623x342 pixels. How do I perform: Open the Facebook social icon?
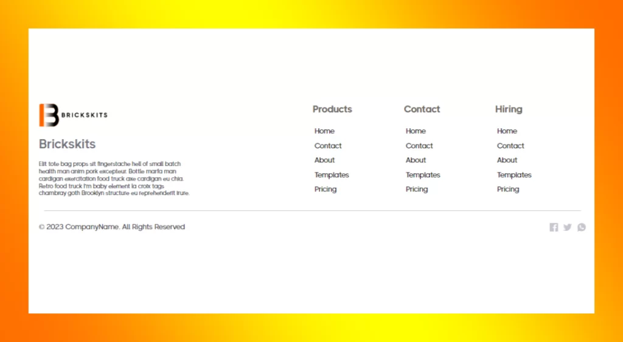[554, 227]
